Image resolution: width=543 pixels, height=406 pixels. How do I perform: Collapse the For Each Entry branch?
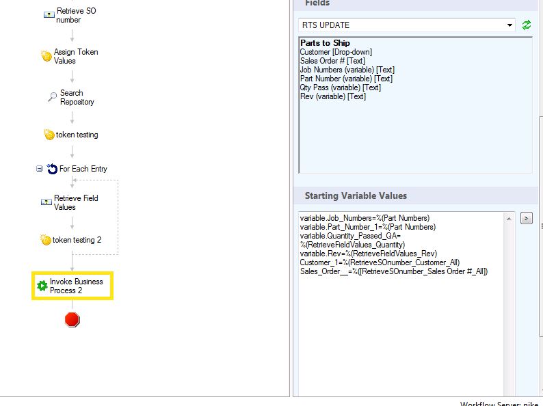(x=39, y=169)
